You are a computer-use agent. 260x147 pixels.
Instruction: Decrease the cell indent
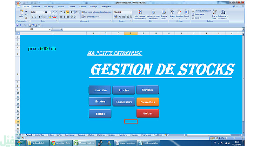pyautogui.click(x=72, y=17)
